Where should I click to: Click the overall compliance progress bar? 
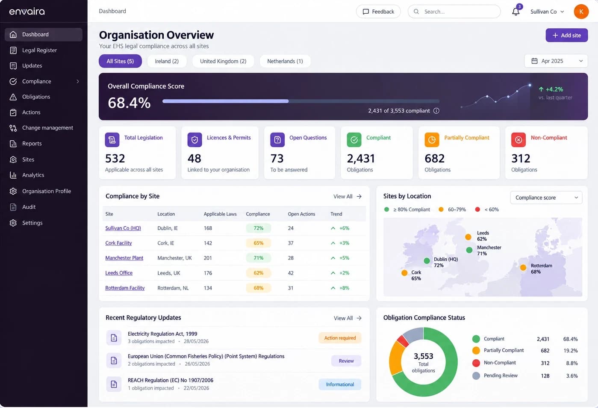click(x=300, y=101)
